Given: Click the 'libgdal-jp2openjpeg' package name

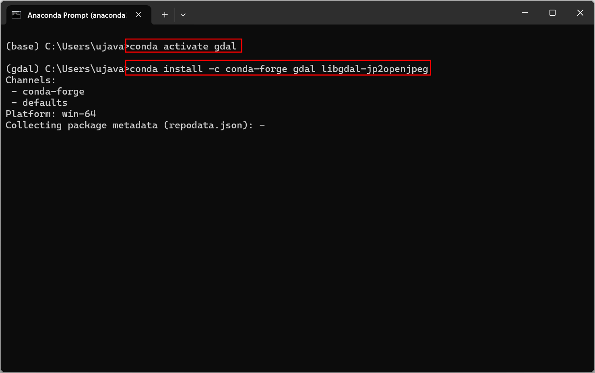Looking at the screenshot, I should 374,69.
